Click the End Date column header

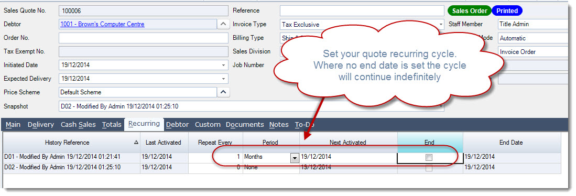click(x=512, y=143)
